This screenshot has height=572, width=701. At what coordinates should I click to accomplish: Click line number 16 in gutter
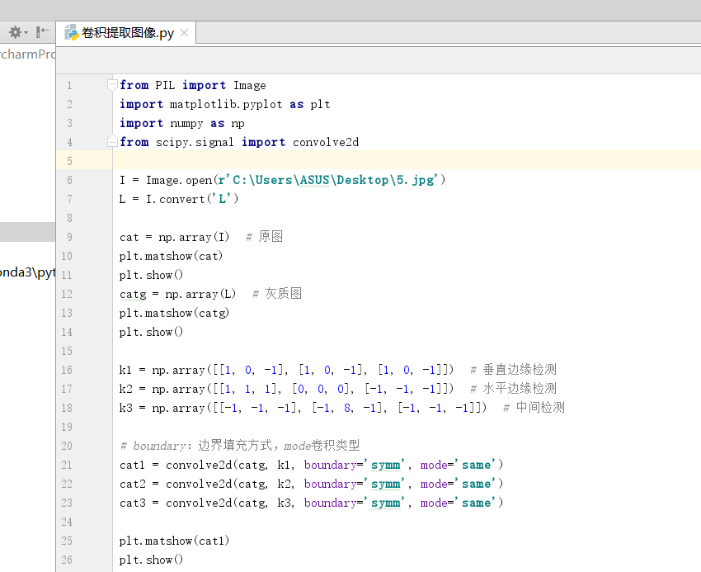67,370
